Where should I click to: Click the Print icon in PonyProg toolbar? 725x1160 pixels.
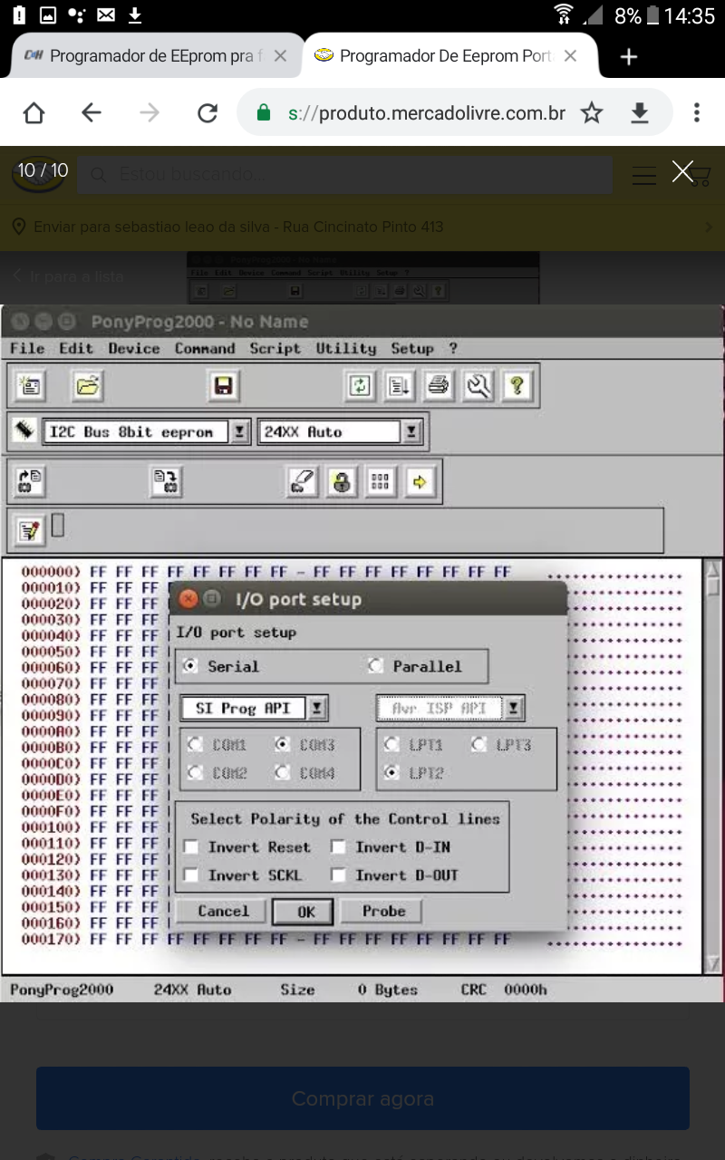point(439,387)
